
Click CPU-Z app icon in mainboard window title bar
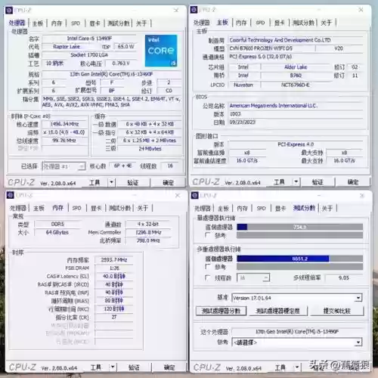[194, 10]
